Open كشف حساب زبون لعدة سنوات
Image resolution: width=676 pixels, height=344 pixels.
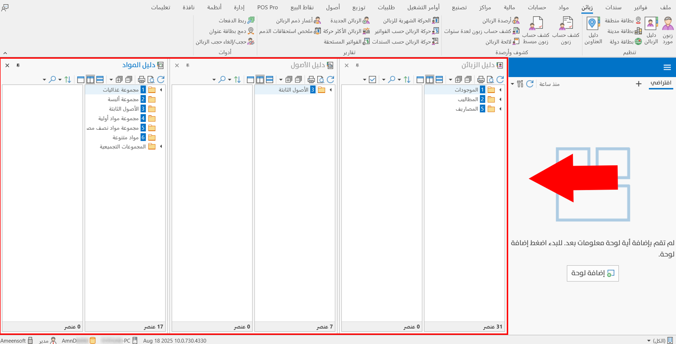(482, 31)
